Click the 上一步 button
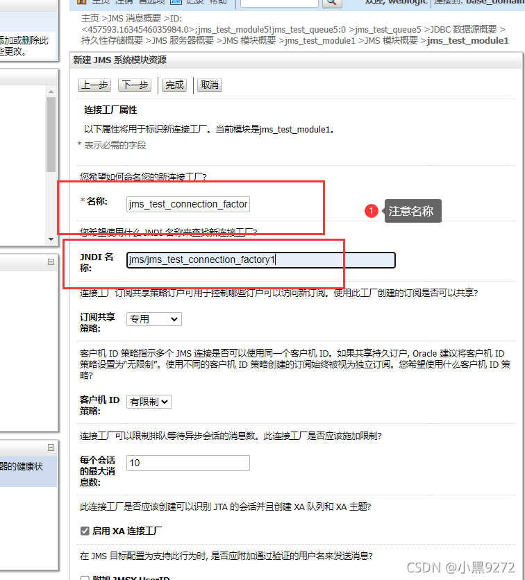 [x=94, y=85]
